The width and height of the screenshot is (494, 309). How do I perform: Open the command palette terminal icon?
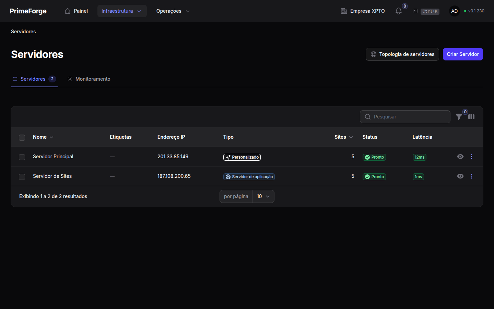pyautogui.click(x=415, y=11)
